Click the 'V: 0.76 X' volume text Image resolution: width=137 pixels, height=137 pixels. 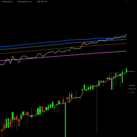click(x=132, y=89)
